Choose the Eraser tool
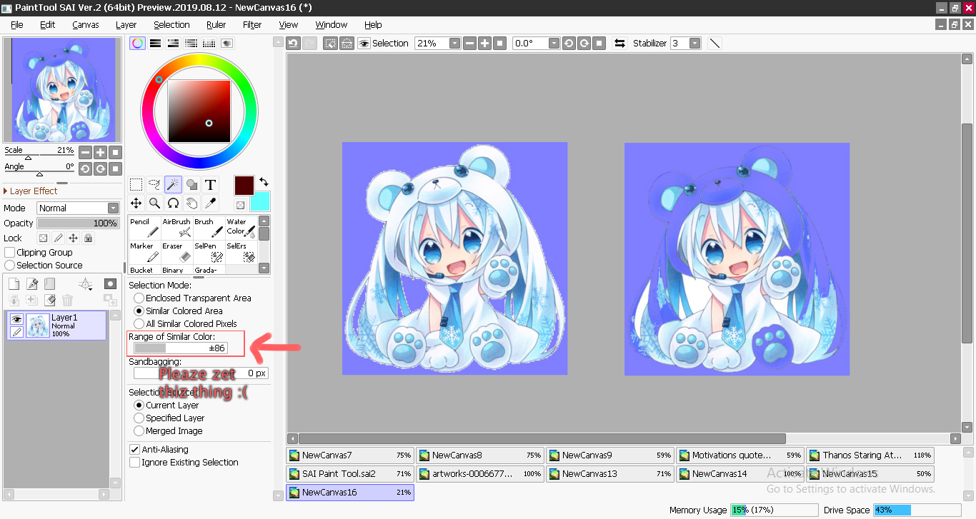The image size is (976, 519). click(x=176, y=252)
